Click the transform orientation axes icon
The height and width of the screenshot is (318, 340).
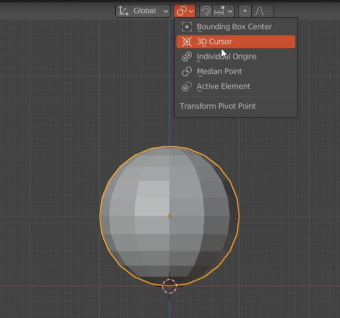124,11
